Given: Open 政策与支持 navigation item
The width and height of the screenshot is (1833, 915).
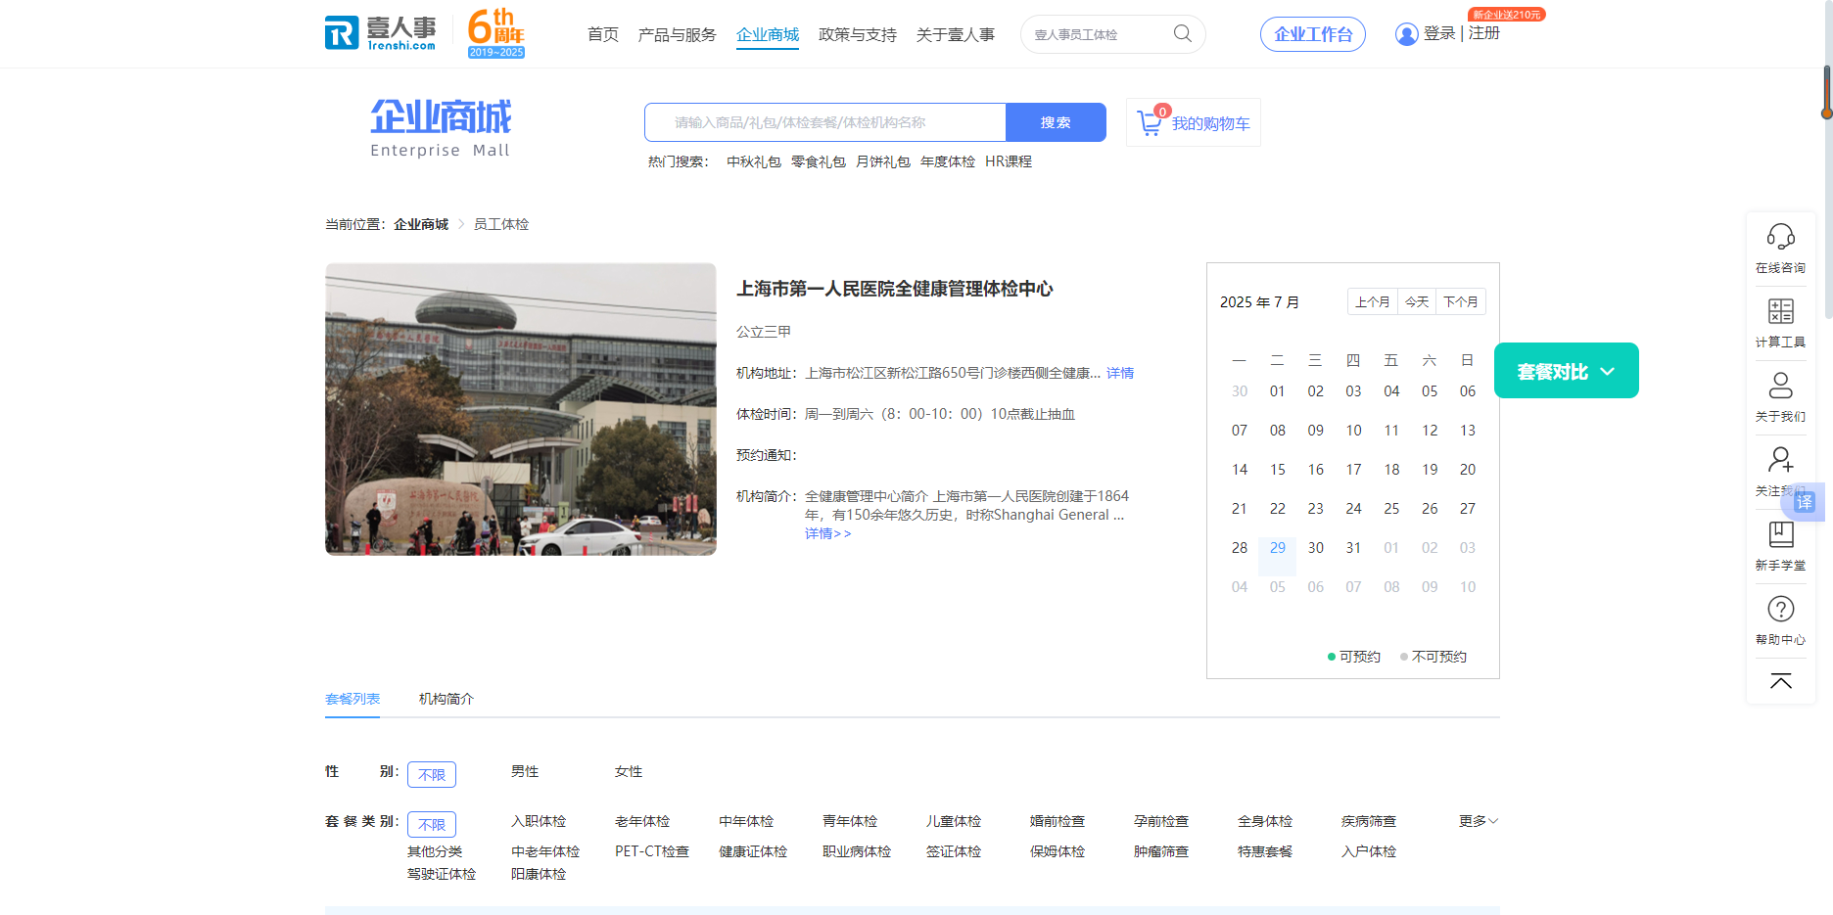Looking at the screenshot, I should (x=858, y=34).
